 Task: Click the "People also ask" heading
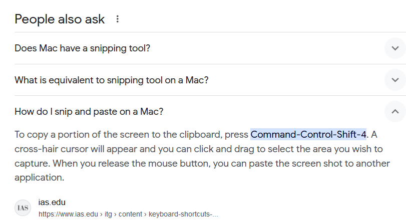(60, 19)
